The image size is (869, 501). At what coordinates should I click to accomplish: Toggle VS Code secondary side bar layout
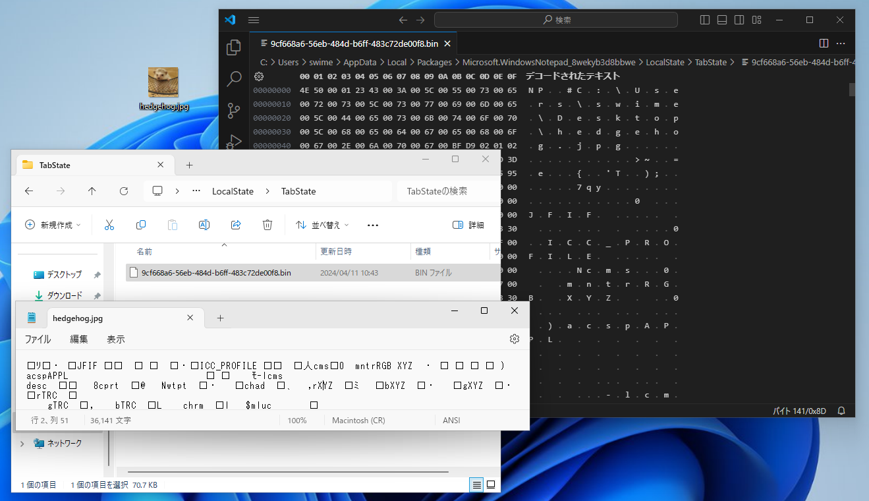click(739, 20)
